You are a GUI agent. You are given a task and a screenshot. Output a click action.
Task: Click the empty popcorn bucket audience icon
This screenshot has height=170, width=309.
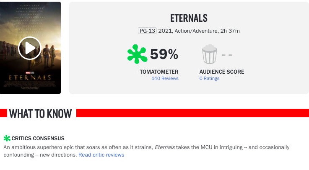(209, 54)
